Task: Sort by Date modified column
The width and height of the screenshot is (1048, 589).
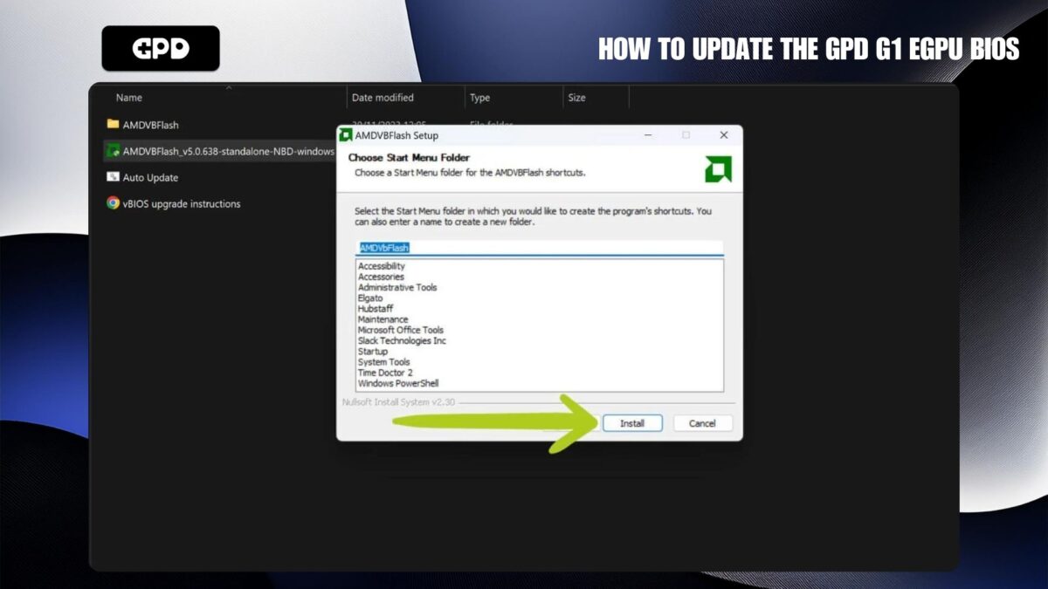Action: click(383, 98)
